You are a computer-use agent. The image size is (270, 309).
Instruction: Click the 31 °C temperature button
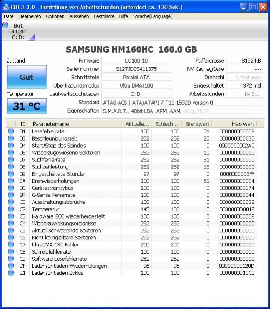27,106
